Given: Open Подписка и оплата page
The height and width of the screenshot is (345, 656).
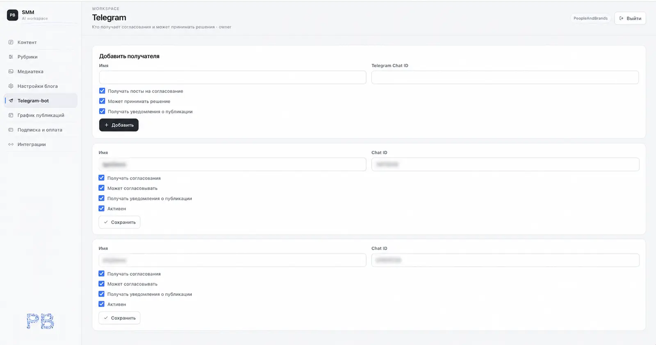Looking at the screenshot, I should [x=41, y=130].
